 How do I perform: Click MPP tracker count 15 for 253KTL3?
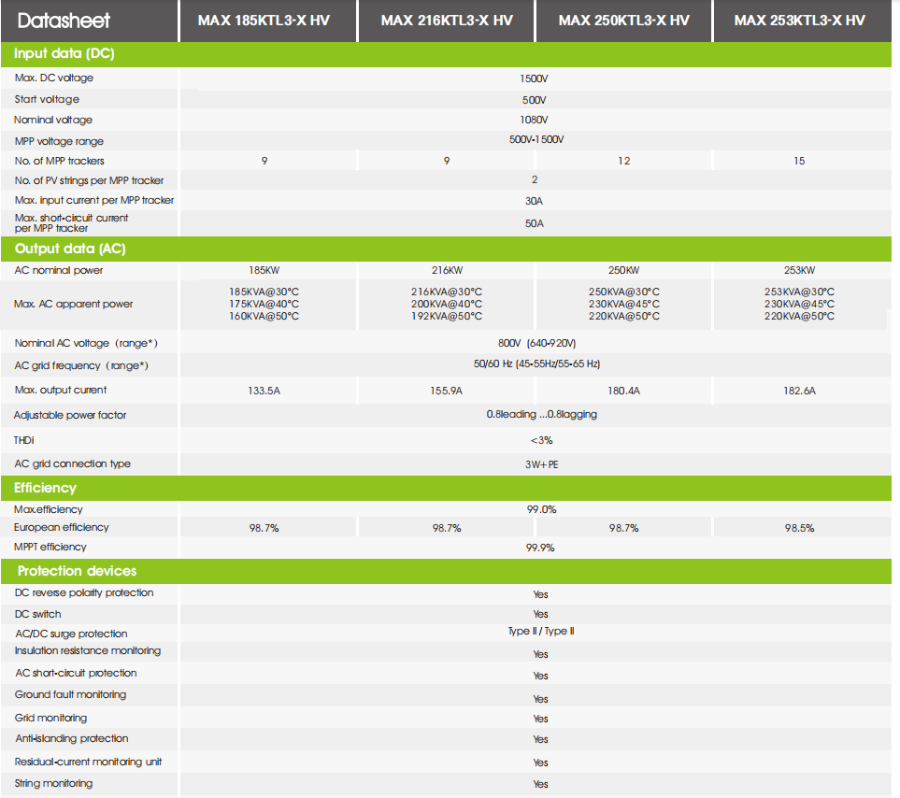pyautogui.click(x=800, y=162)
